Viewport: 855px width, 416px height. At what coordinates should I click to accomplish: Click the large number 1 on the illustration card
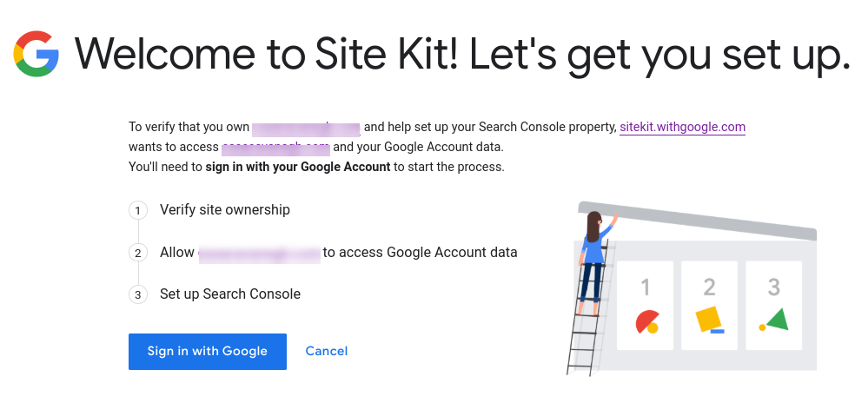(x=645, y=287)
